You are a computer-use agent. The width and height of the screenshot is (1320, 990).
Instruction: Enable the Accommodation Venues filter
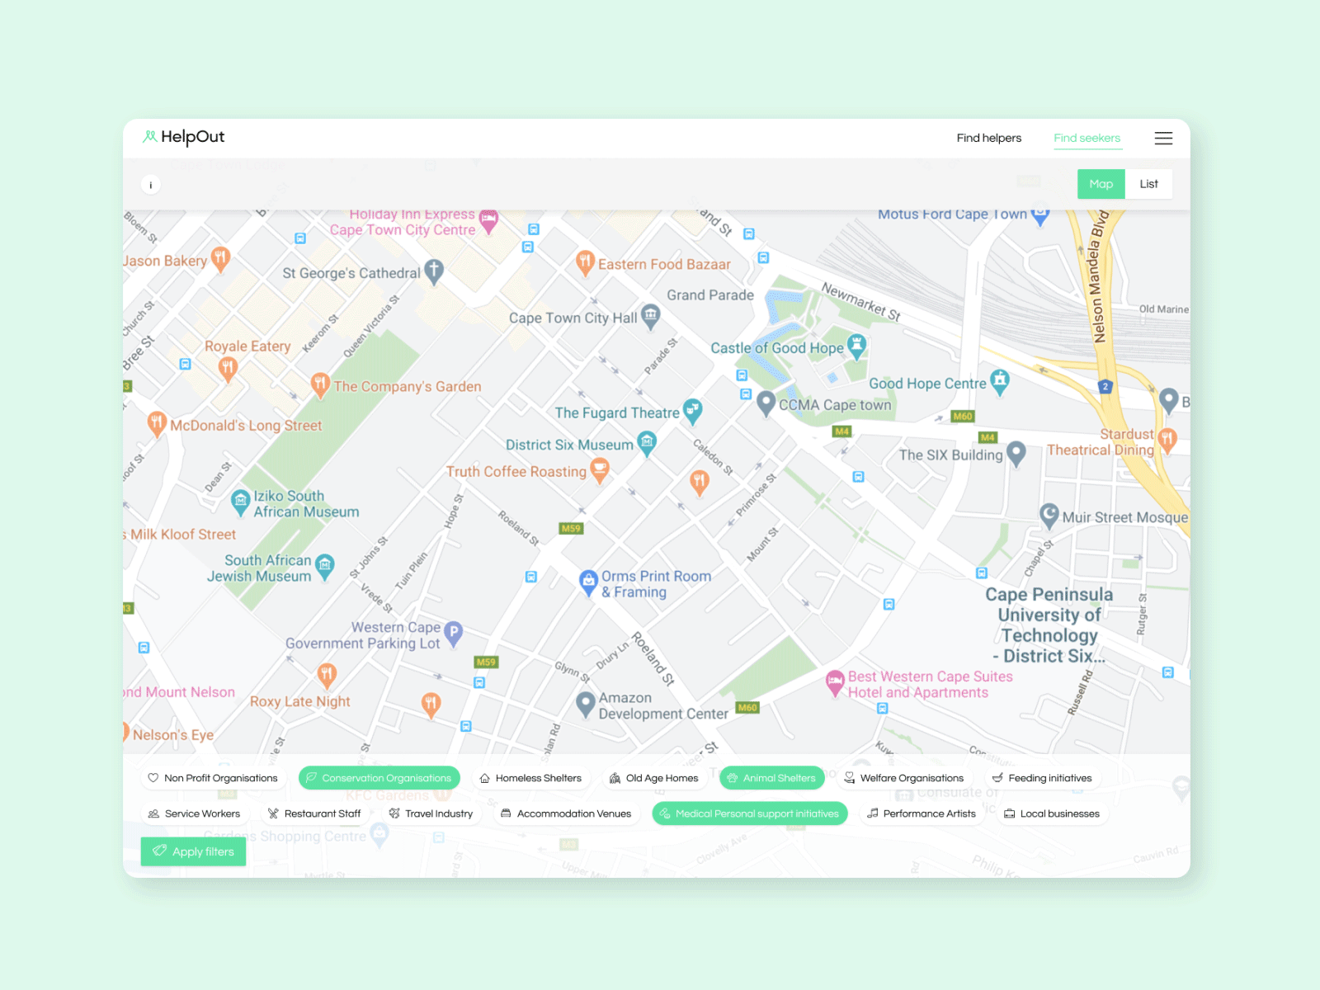coord(566,813)
